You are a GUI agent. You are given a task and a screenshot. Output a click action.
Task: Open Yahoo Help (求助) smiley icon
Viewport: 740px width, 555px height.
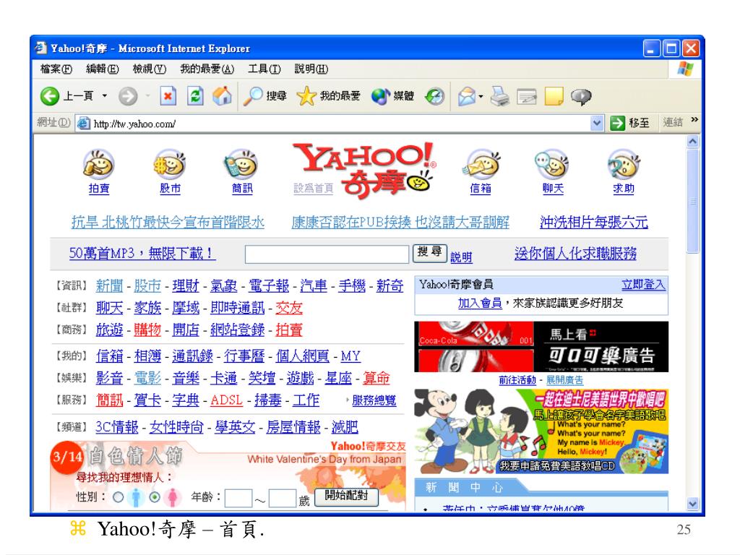[x=624, y=164]
